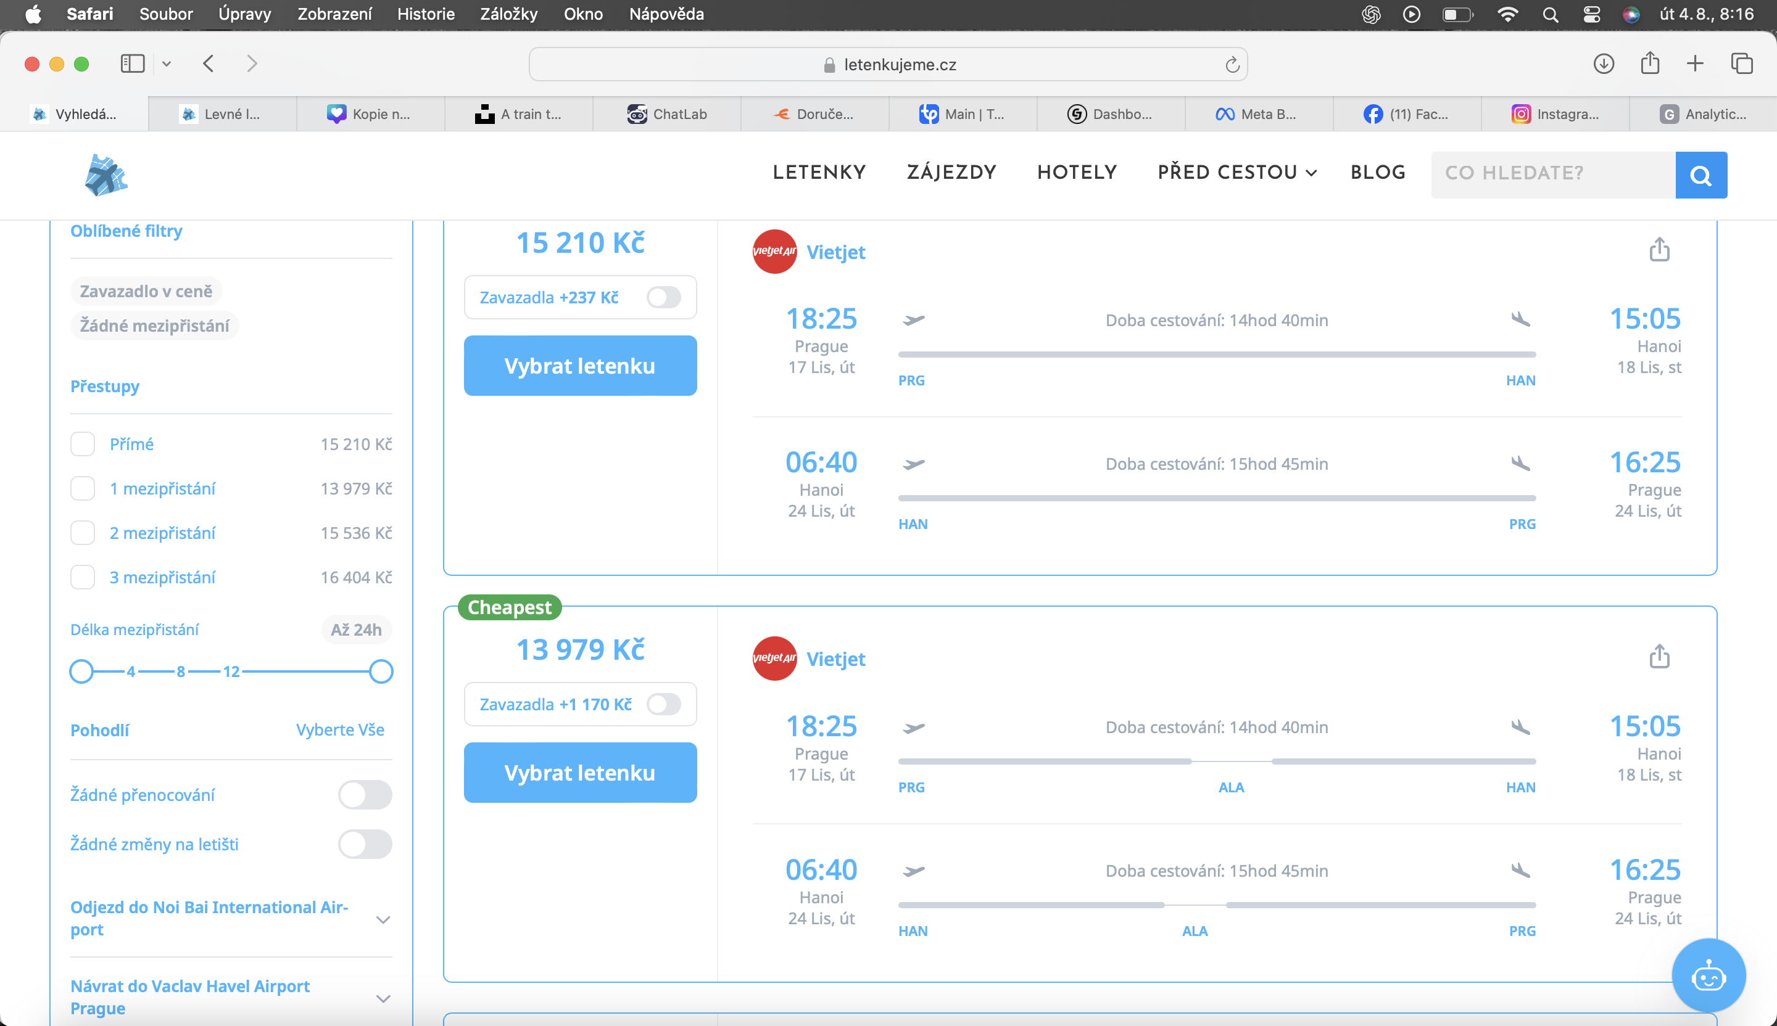1777x1026 pixels.
Task: Open the chatbot assistant bubble
Action: click(1709, 976)
